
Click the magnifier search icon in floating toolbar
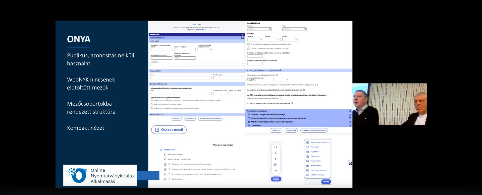pos(276,147)
